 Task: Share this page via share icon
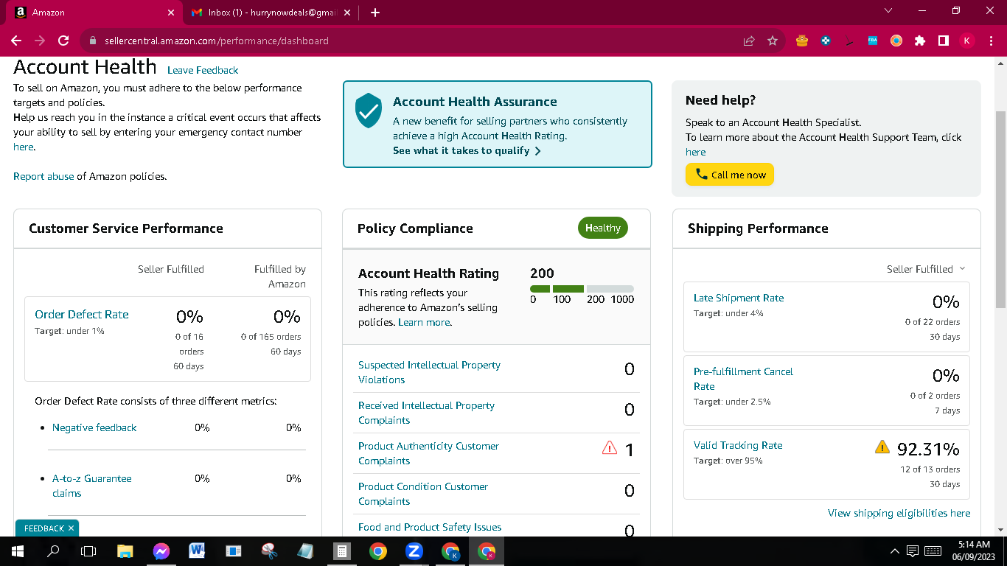749,41
